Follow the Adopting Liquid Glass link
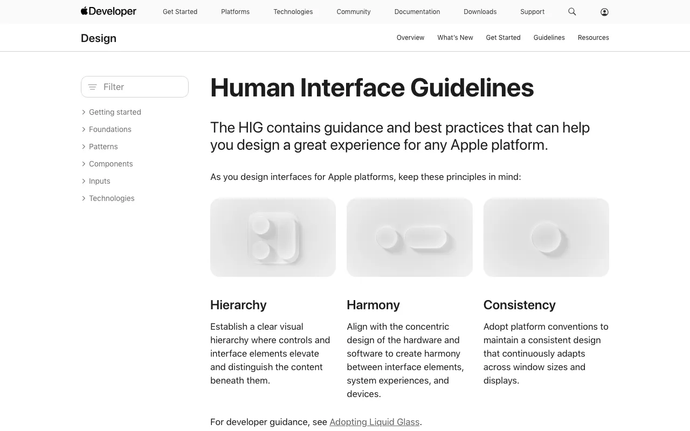 [375, 422]
